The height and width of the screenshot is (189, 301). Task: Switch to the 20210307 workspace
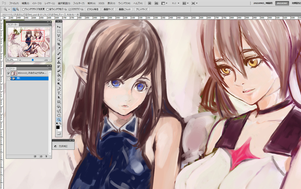point(282,3)
